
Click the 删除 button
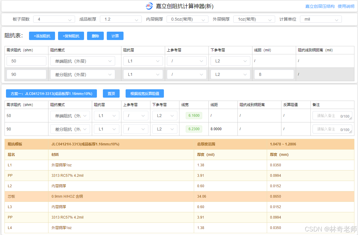95,36
